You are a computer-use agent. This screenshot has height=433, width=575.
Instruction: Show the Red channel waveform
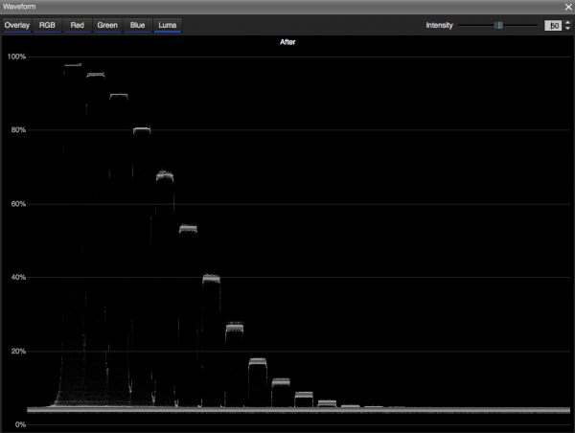[x=77, y=25]
